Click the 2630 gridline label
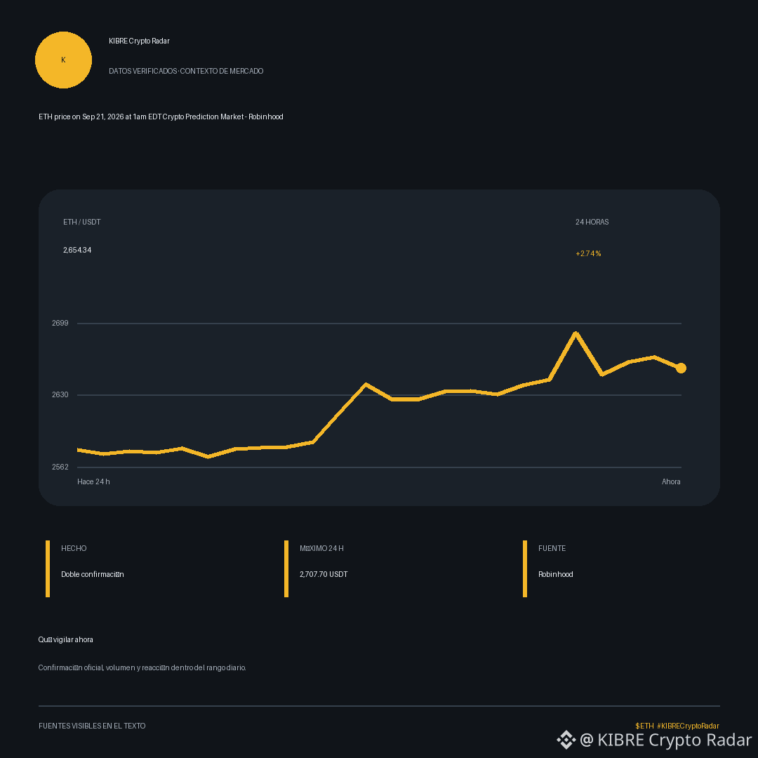 point(60,395)
